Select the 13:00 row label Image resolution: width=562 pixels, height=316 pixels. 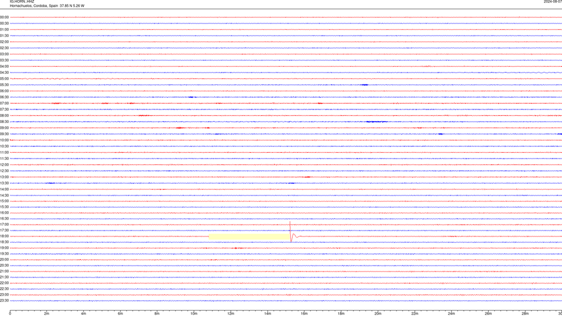(4, 177)
